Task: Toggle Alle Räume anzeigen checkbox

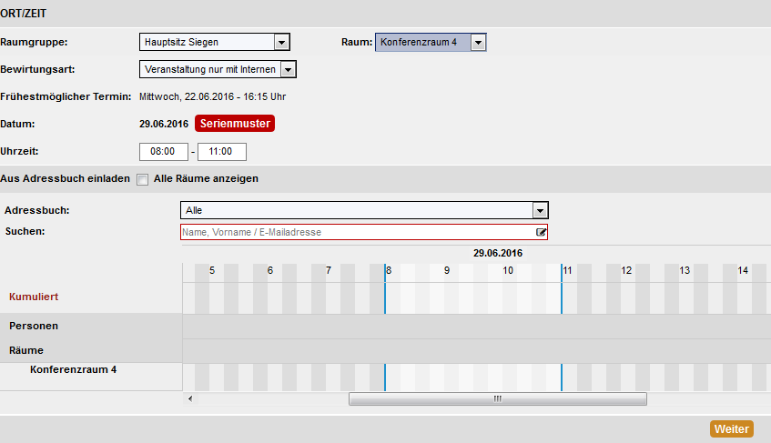Action: (143, 179)
